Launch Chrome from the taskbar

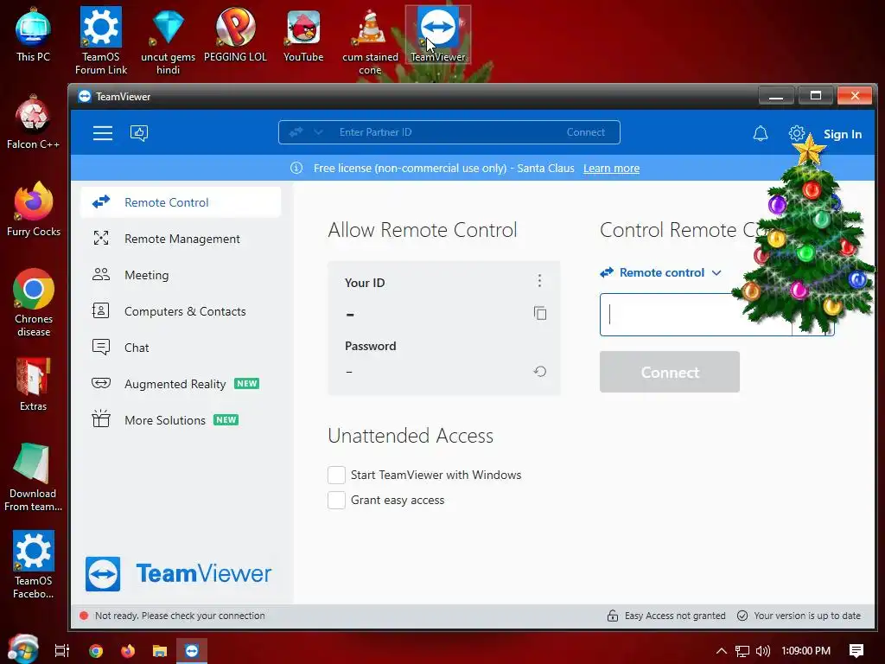click(x=96, y=651)
